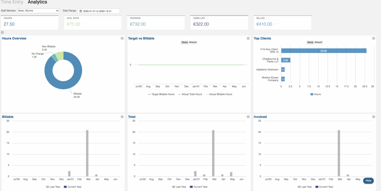This screenshot has height=191, width=381.
Task: Open Hours Overview panel gear settings
Action: (122, 38)
